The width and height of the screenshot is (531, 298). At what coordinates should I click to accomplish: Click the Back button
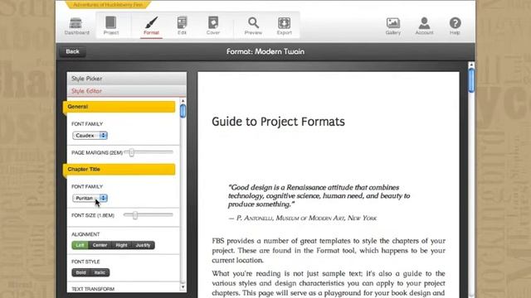click(x=72, y=51)
